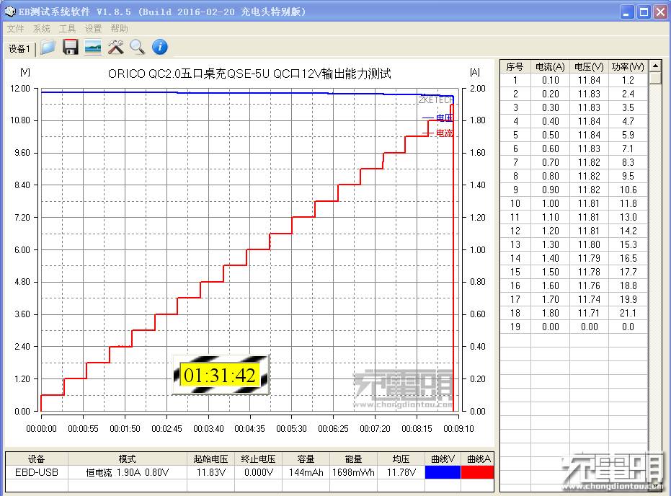This screenshot has width=671, height=496.
Task: Click the 序号 column header
Action: pos(515,67)
